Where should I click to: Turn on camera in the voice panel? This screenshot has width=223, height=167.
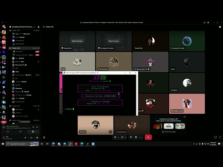tap(8, 132)
